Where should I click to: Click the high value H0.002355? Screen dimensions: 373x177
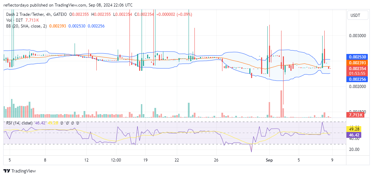point(101,14)
